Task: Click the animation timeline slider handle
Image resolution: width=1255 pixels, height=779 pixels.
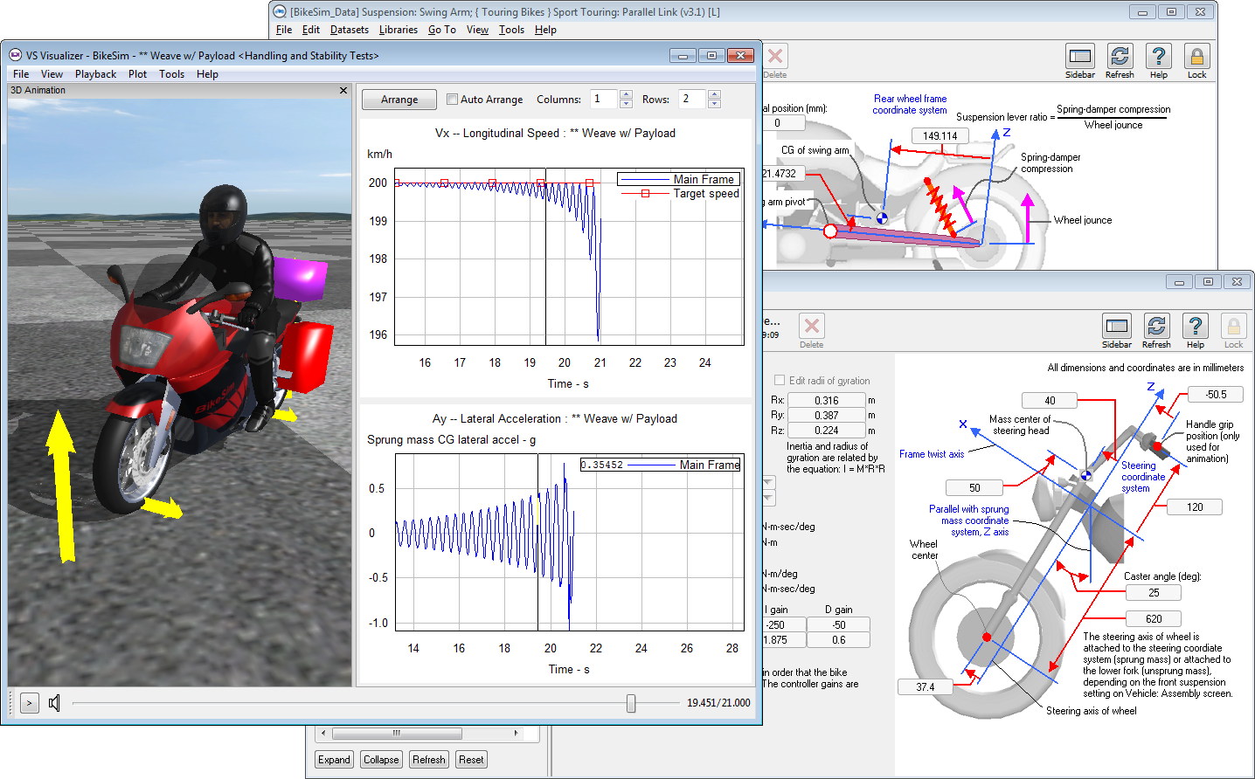Action: [x=631, y=703]
